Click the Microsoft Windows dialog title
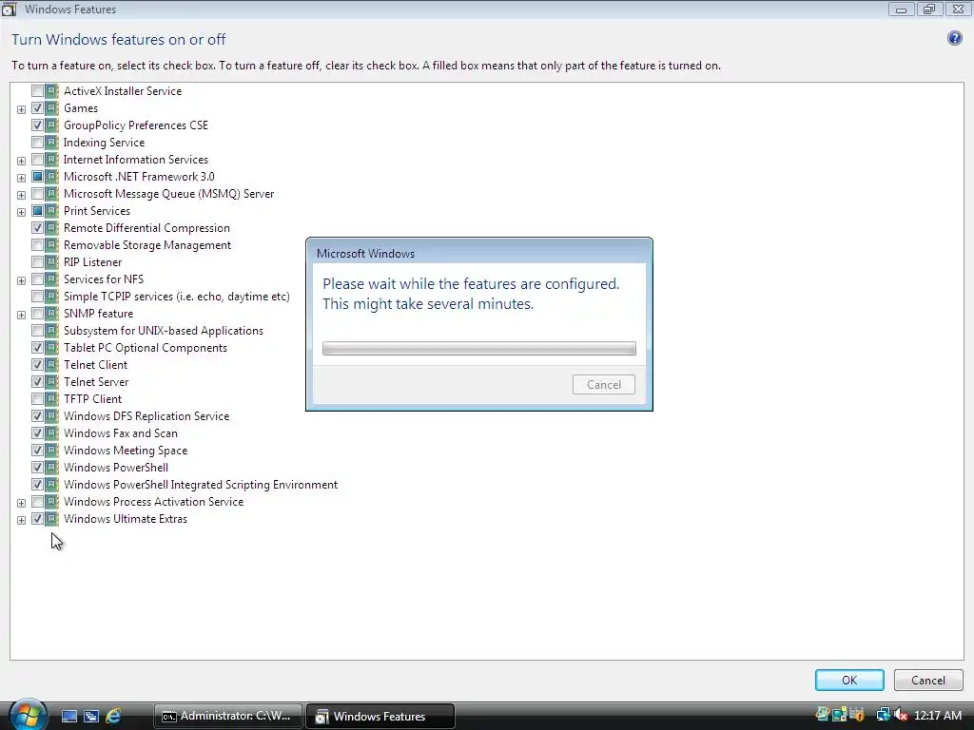Screen dimensions: 974x730 tap(365, 253)
